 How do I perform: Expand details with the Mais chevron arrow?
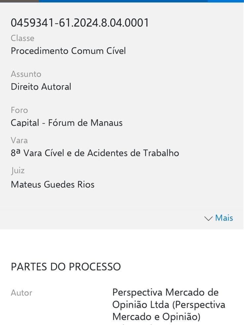point(209,218)
